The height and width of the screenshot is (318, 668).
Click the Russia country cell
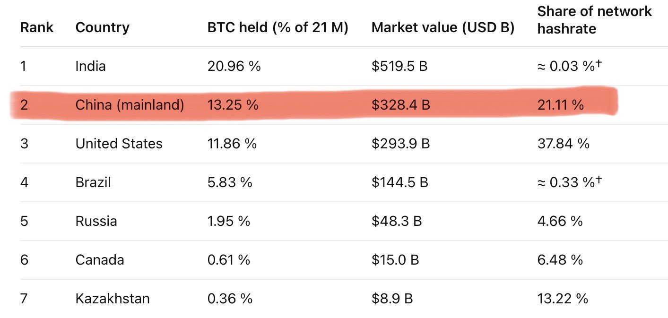[96, 221]
